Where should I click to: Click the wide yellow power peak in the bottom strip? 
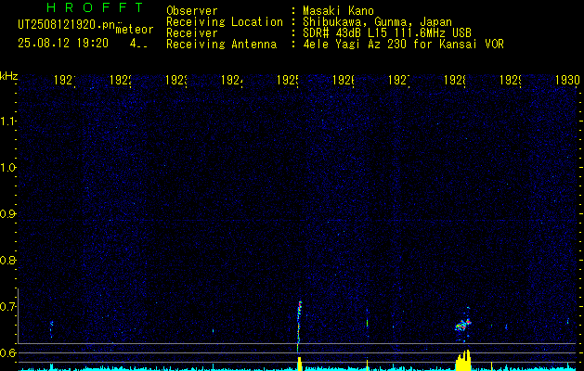(x=463, y=360)
